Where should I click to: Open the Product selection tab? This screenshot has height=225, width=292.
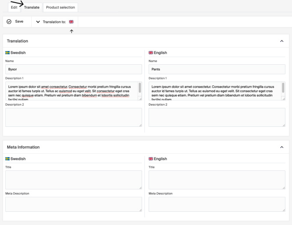pos(61,7)
